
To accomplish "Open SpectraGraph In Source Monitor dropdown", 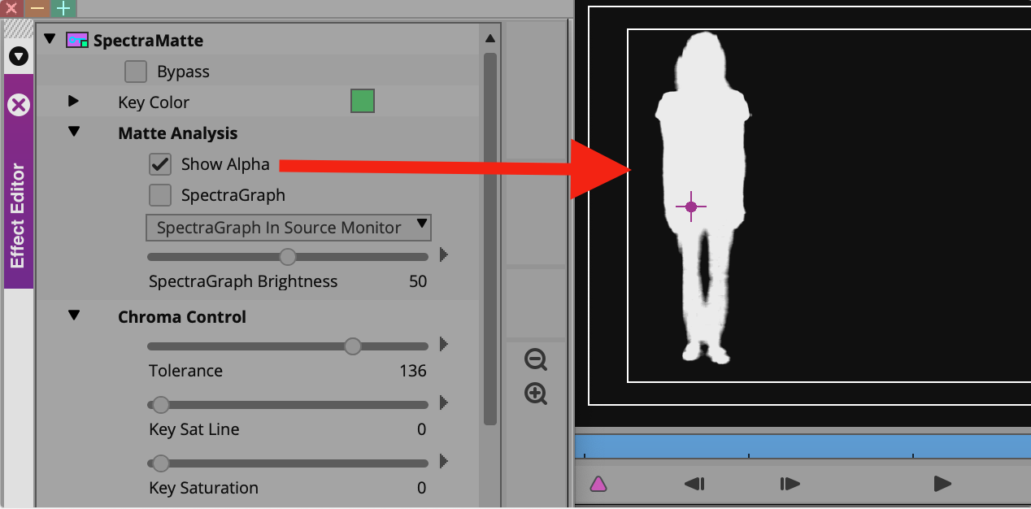I will click(289, 228).
